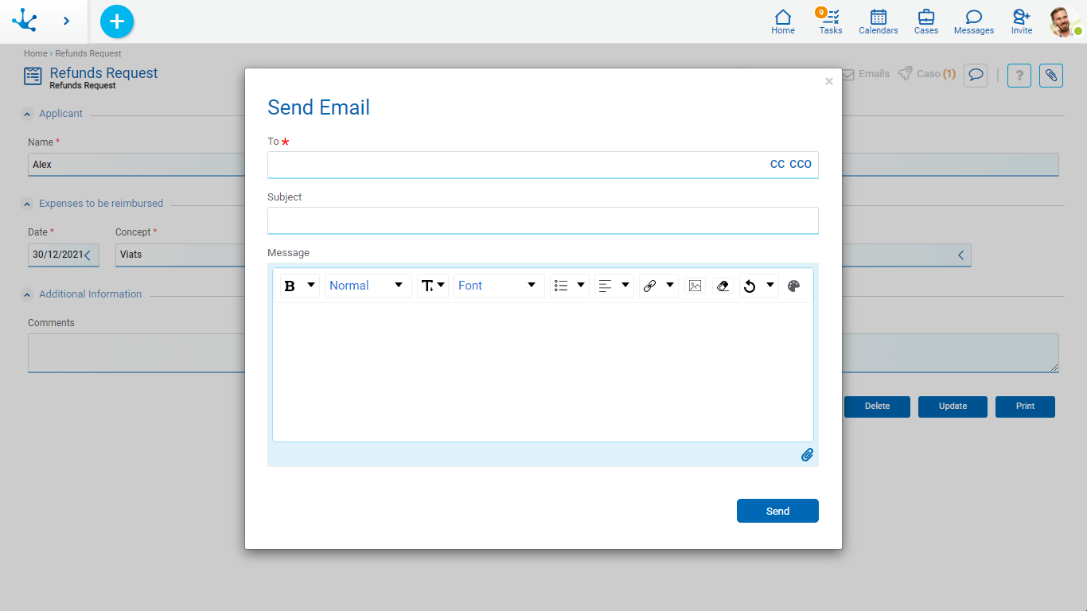Image resolution: width=1087 pixels, height=611 pixels.
Task: Click the insert link icon
Action: pos(650,286)
